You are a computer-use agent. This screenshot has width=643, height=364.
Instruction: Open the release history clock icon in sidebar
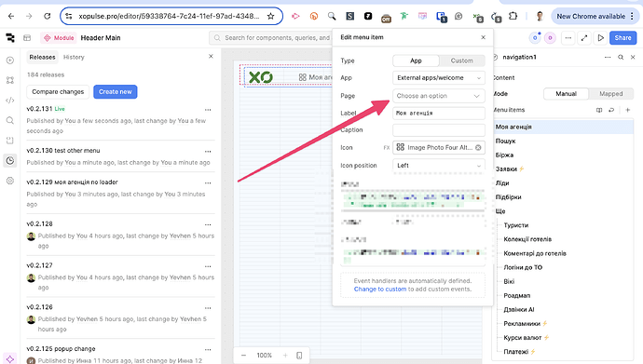coord(10,160)
